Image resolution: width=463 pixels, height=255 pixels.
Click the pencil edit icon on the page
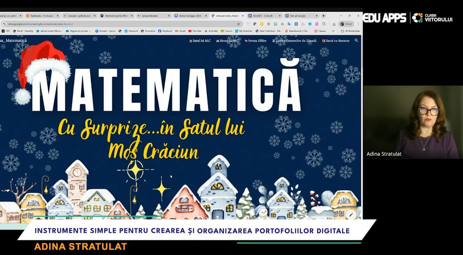pos(351,215)
